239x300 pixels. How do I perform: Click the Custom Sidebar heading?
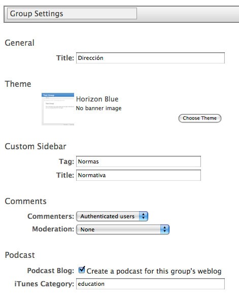click(x=36, y=146)
